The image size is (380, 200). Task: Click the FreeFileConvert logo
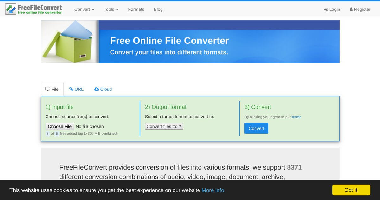tap(34, 9)
